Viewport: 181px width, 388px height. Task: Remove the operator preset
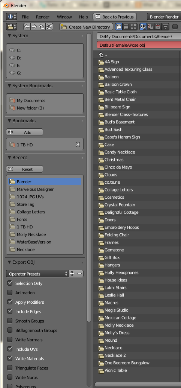(x=79, y=274)
